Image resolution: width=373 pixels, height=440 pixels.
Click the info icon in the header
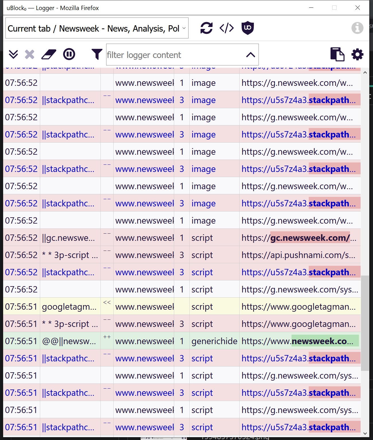pos(357,28)
